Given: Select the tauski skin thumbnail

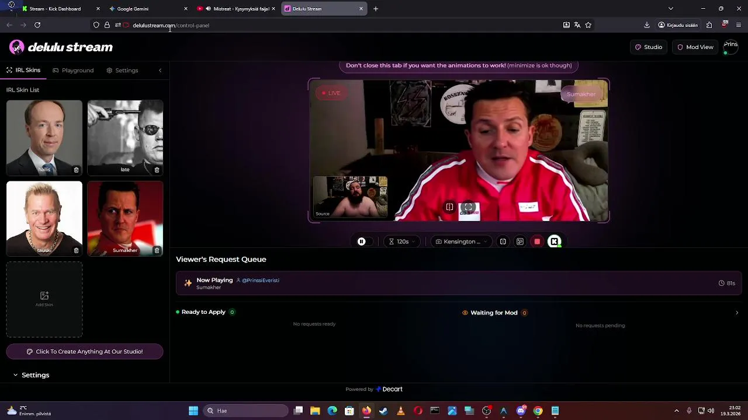Looking at the screenshot, I should point(44,219).
